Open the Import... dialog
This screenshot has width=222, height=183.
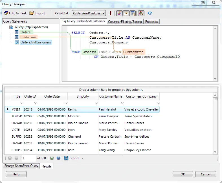38,13
